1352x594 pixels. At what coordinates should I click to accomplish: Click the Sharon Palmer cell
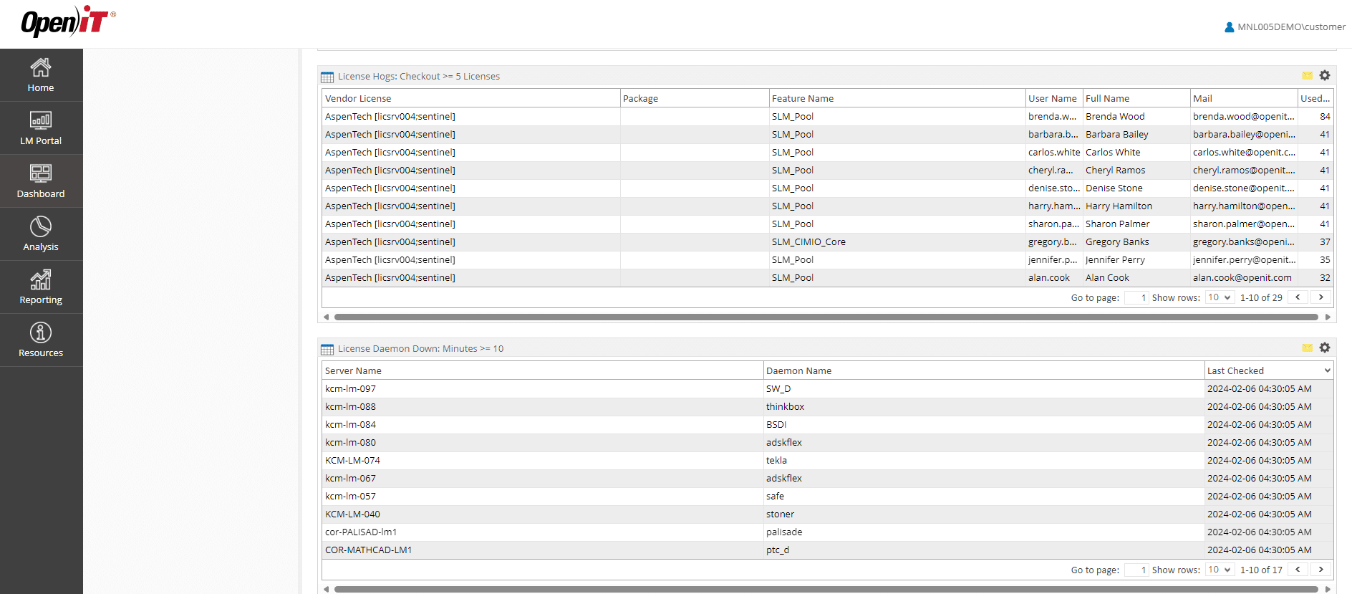coord(1136,224)
